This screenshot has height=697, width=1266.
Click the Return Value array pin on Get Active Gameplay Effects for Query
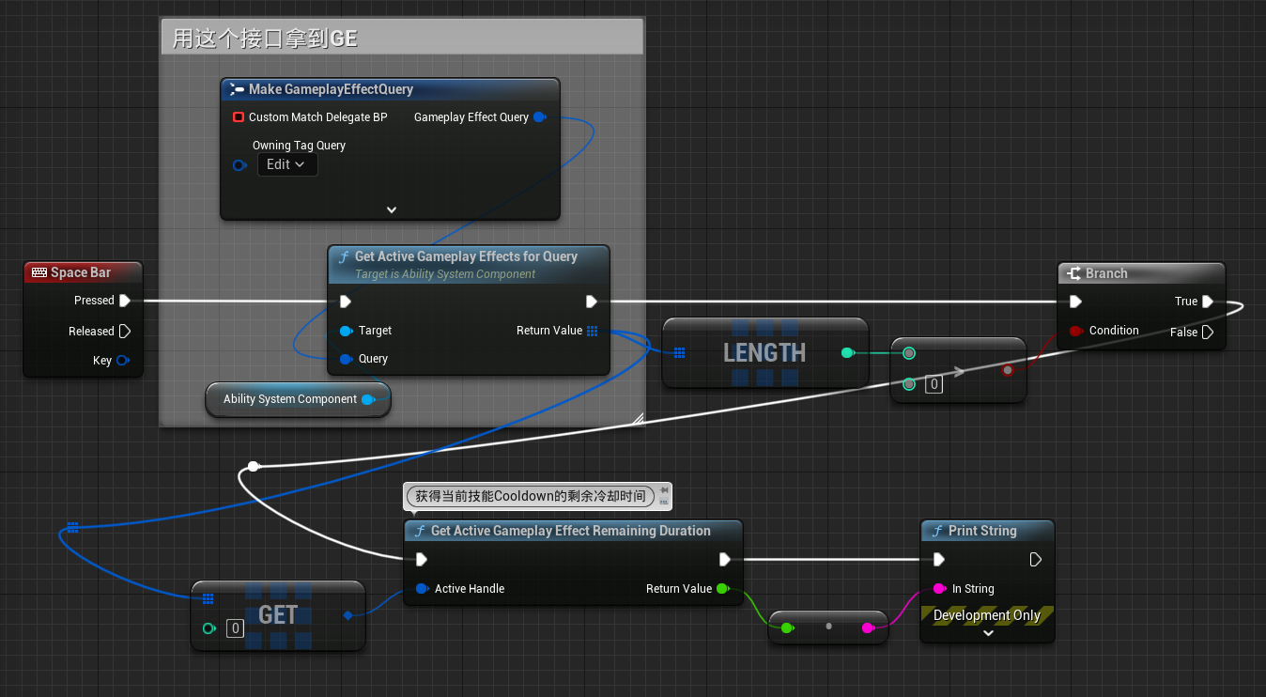pos(594,331)
